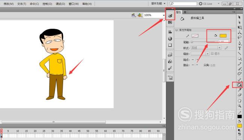Click frame 20 on the timeline ruler
Viewport: 244px width, 140px height.
coord(35,131)
